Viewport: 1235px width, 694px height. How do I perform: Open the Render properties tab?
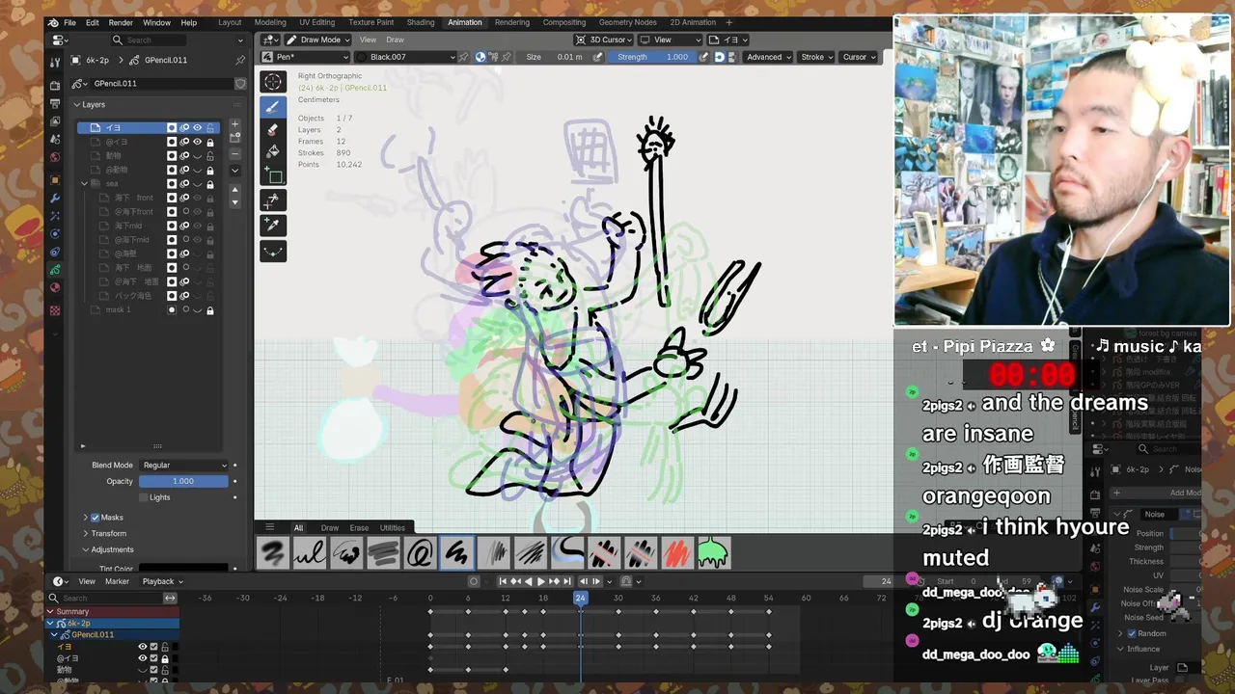[x=55, y=86]
